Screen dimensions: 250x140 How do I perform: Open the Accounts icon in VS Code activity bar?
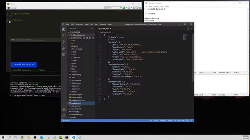(64, 110)
